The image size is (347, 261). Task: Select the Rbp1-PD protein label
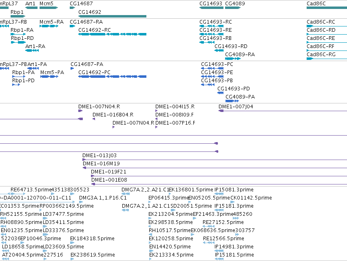(x=24, y=81)
